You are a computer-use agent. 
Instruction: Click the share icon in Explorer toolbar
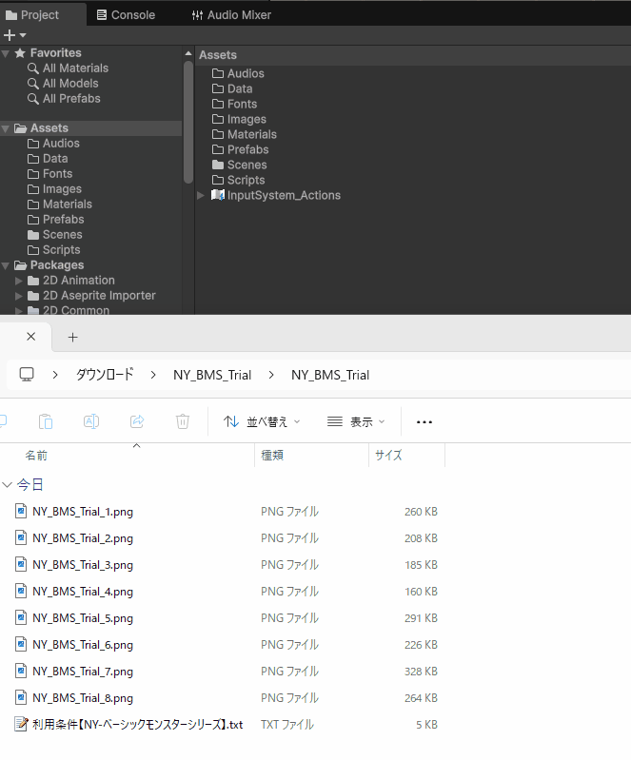[x=137, y=421]
